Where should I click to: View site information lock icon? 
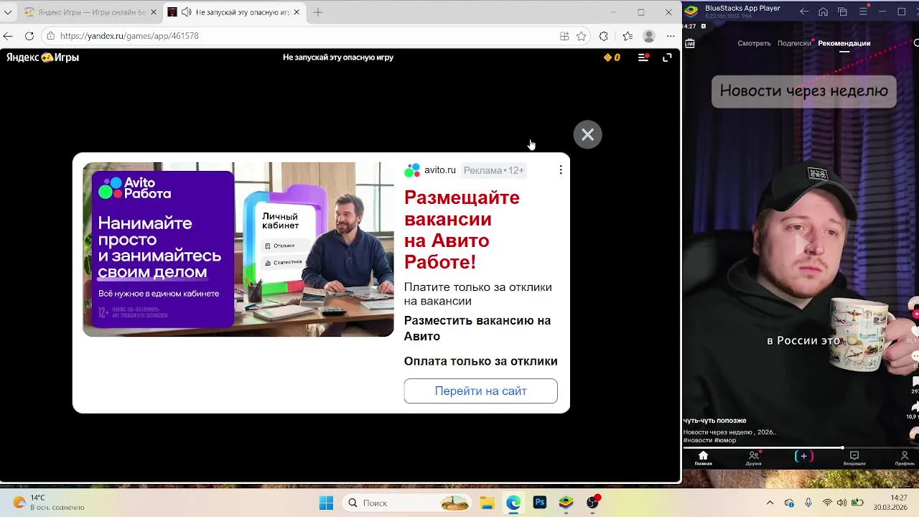tap(50, 36)
